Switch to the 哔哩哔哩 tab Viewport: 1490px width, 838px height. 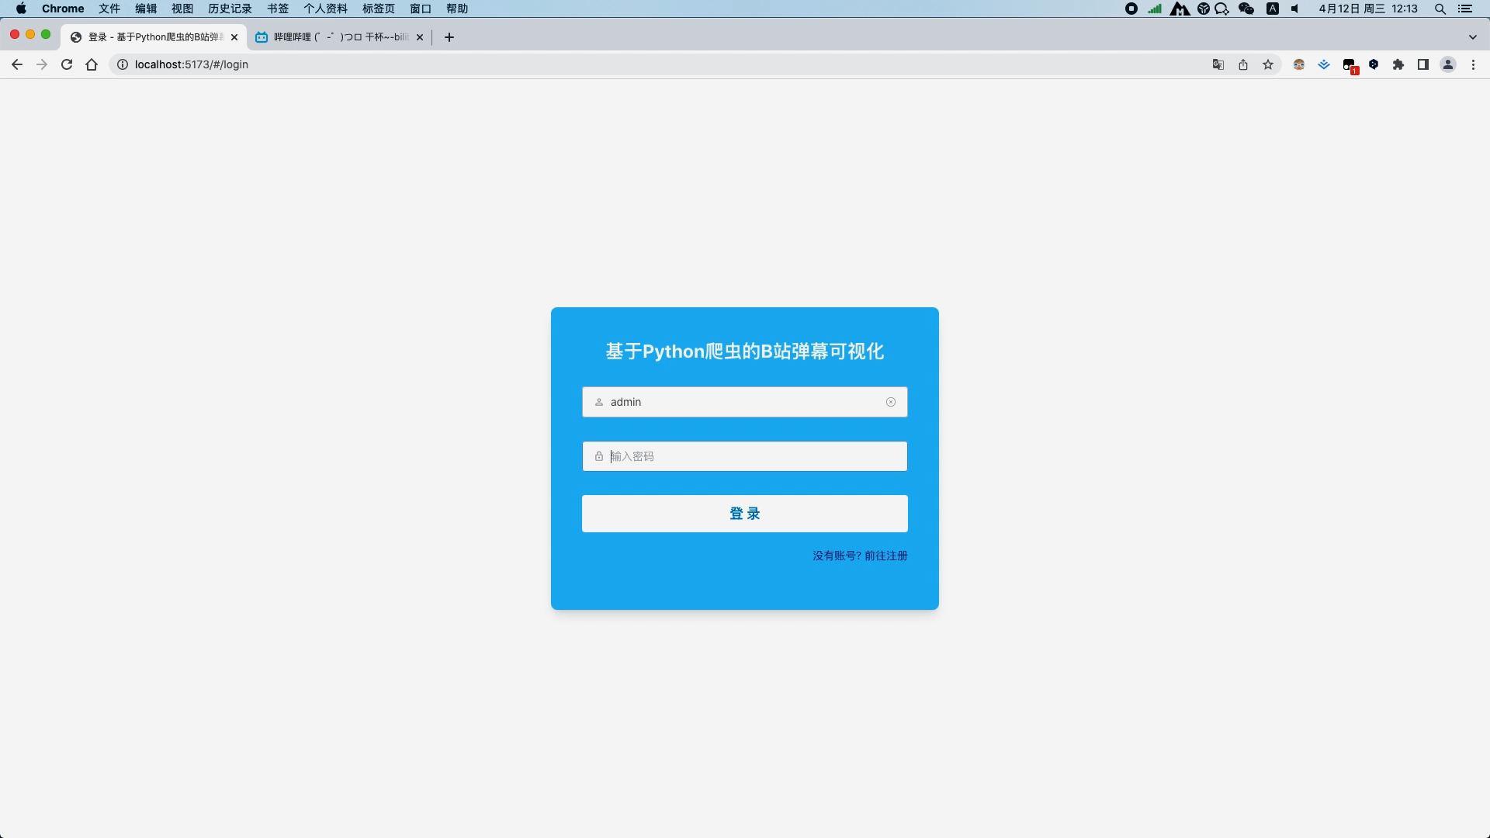tap(334, 36)
